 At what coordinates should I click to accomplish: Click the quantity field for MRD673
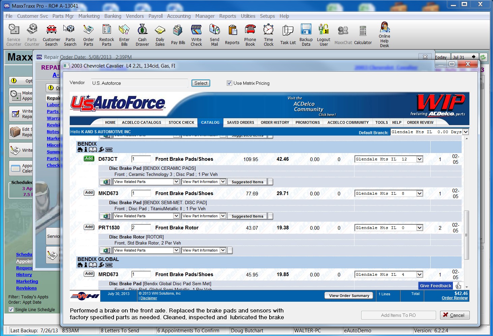point(141,274)
